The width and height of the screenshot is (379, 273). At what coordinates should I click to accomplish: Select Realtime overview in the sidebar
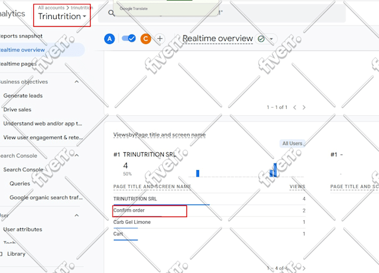42,50
